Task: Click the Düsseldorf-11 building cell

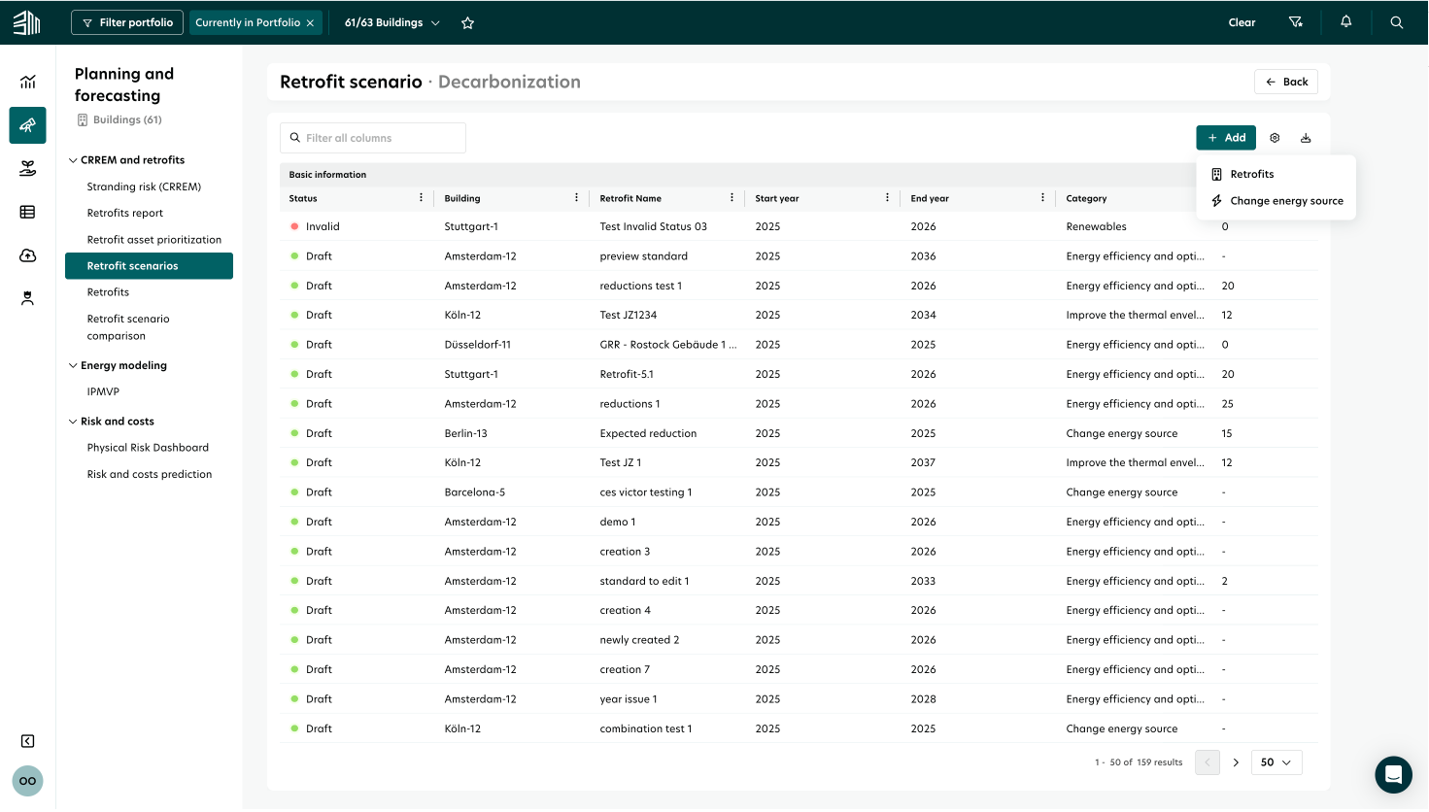Action: click(x=478, y=345)
